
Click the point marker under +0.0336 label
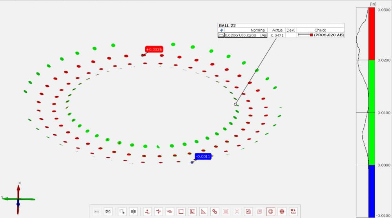tap(142, 55)
